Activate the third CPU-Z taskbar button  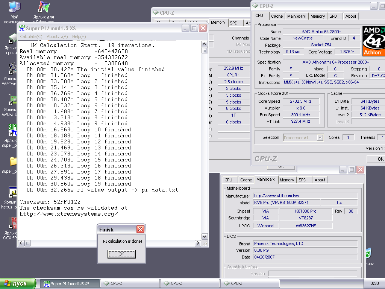250,284
